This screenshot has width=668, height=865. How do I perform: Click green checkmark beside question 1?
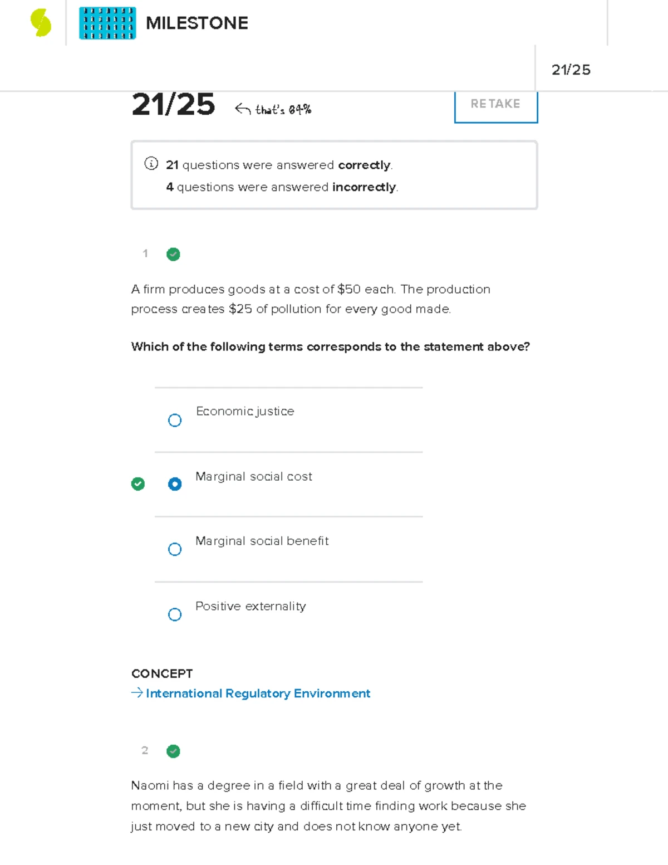click(174, 255)
